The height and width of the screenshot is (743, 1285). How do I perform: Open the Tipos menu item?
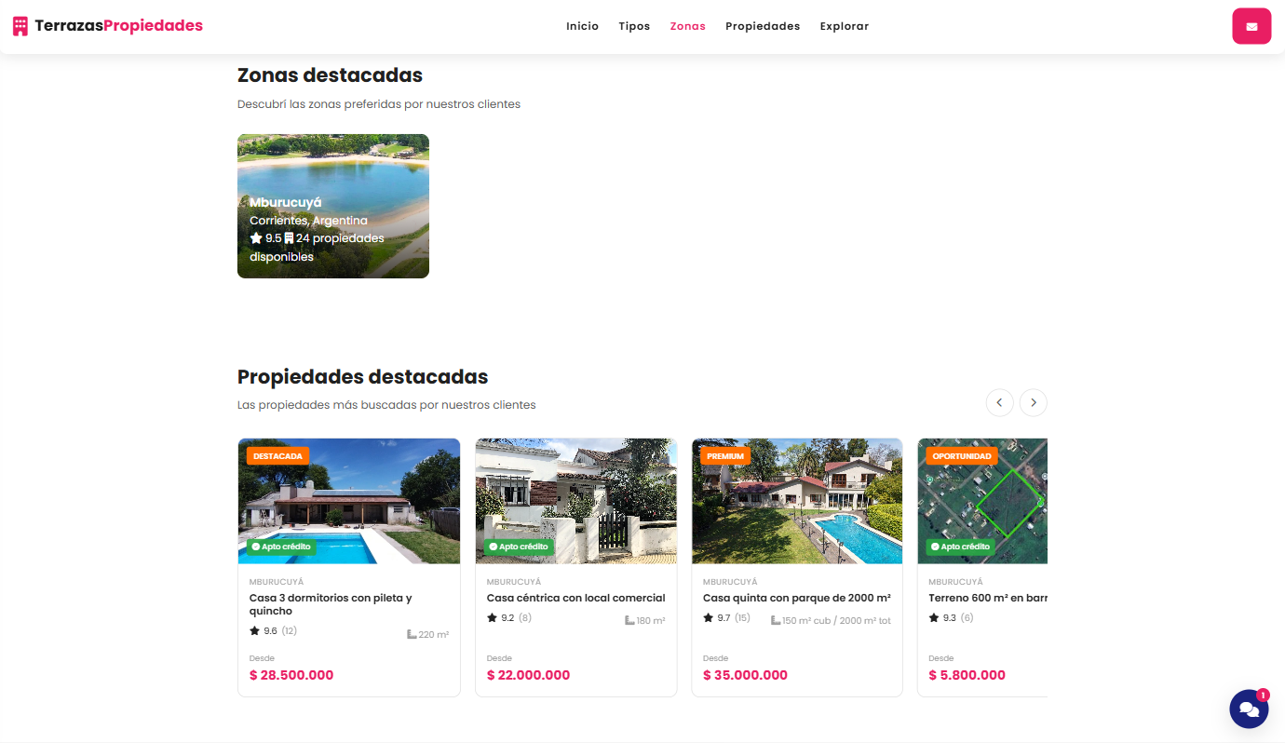[634, 26]
